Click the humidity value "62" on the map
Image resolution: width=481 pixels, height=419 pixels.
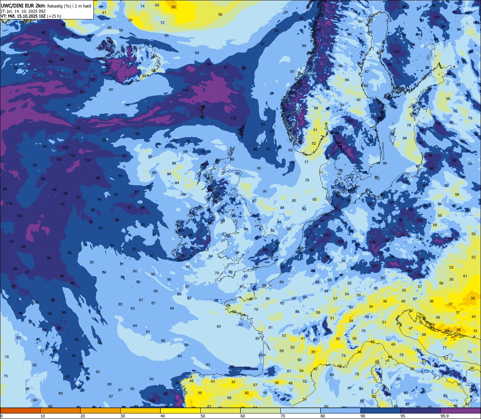[x=157, y=5]
